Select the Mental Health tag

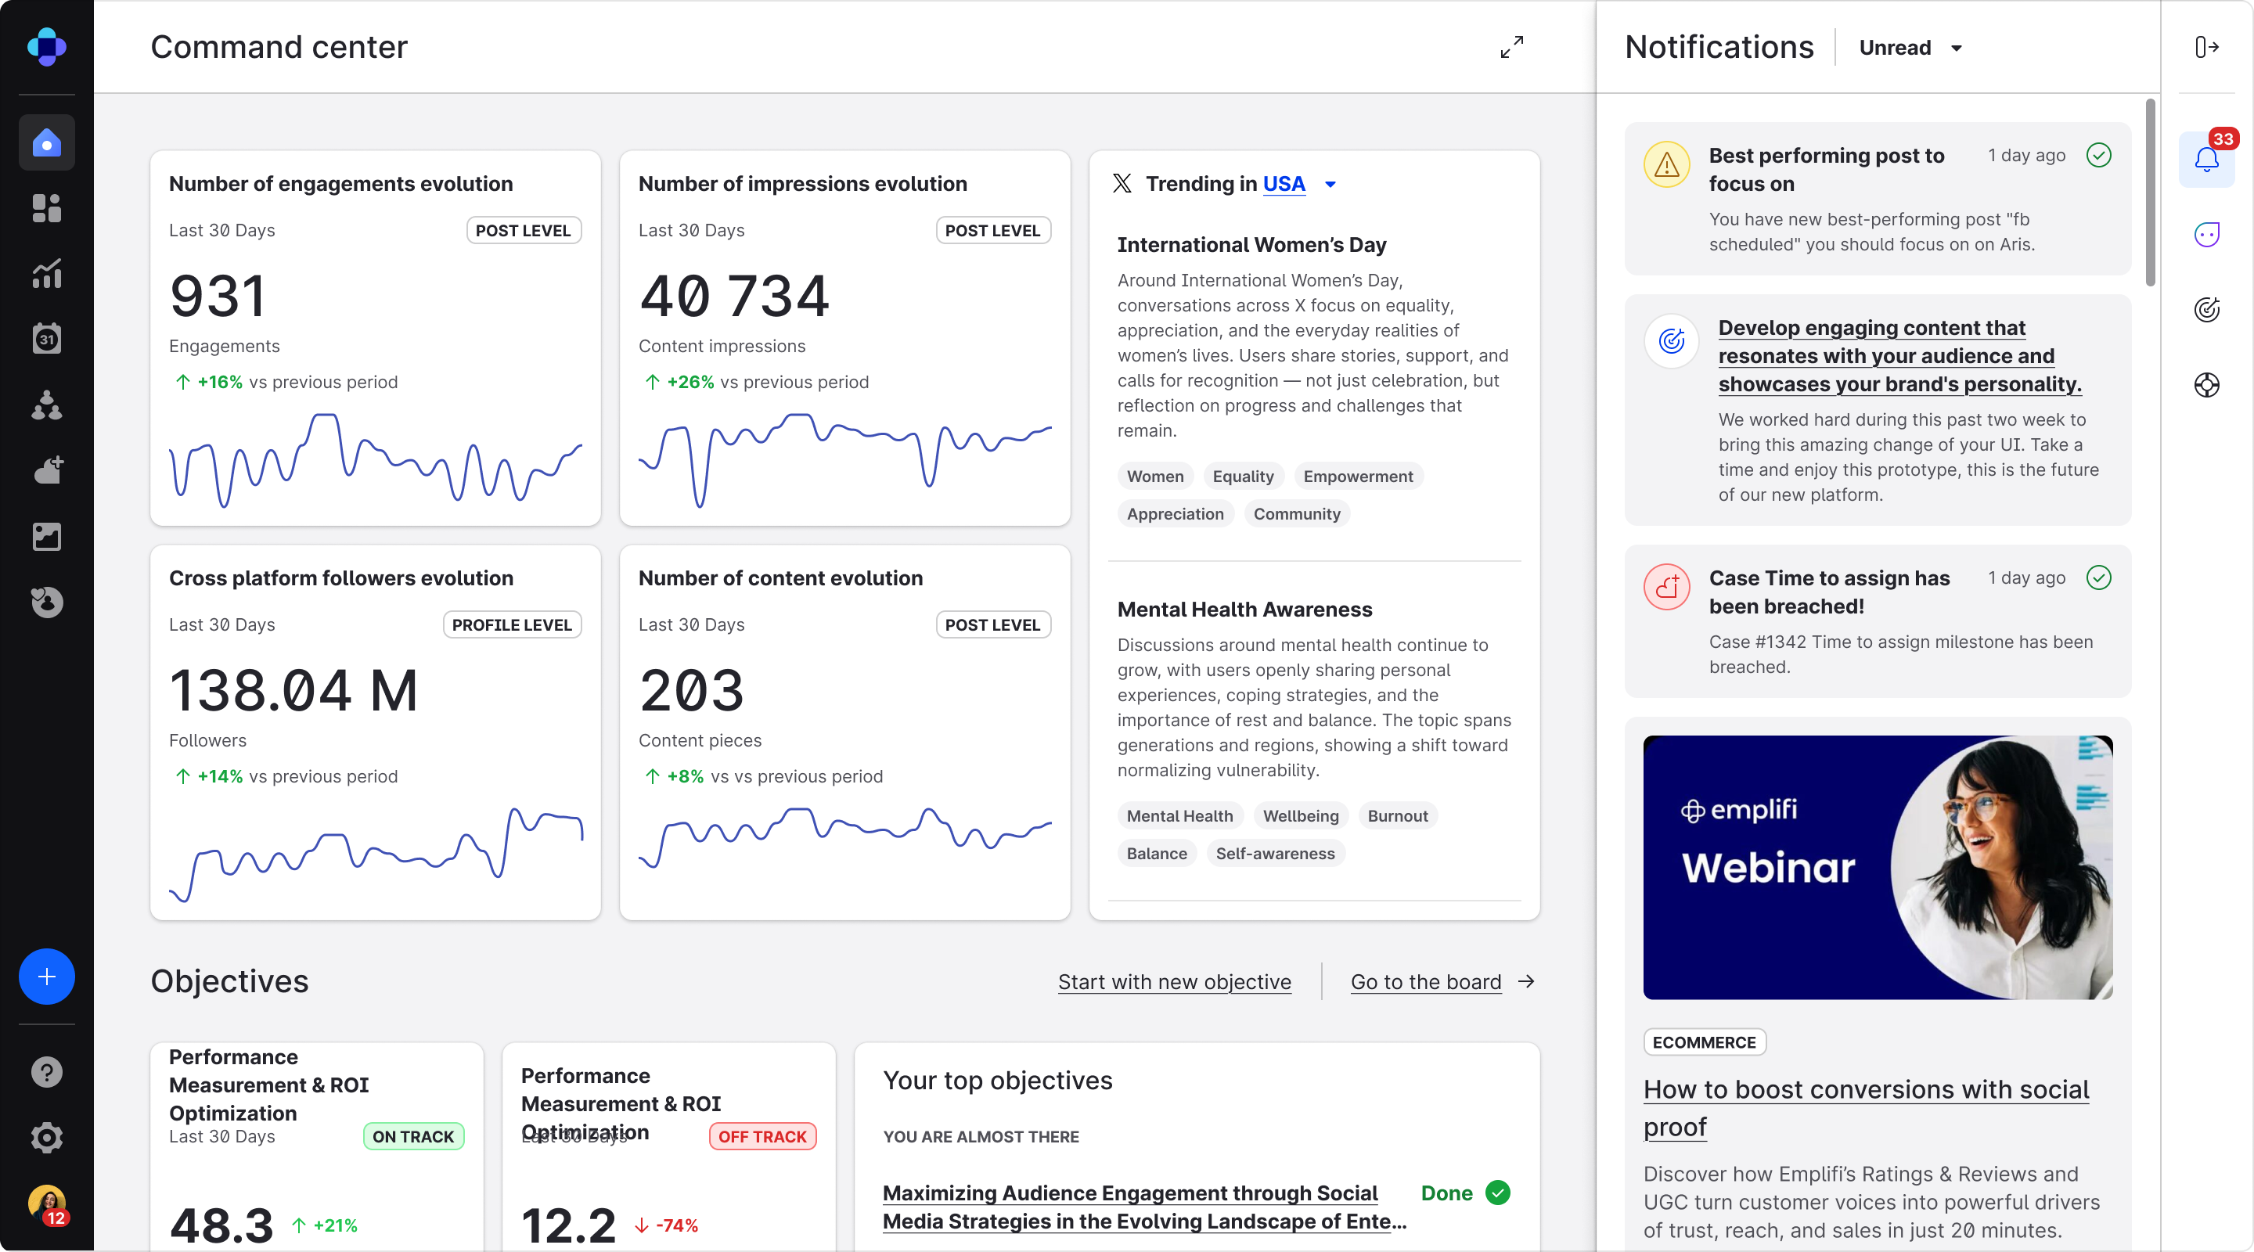click(1179, 816)
